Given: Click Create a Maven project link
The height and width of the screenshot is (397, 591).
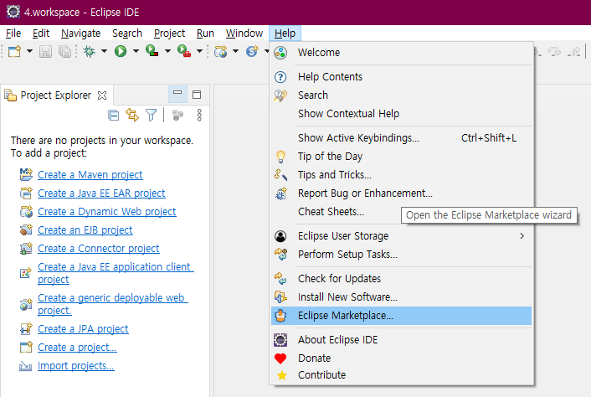Looking at the screenshot, I should coord(90,175).
